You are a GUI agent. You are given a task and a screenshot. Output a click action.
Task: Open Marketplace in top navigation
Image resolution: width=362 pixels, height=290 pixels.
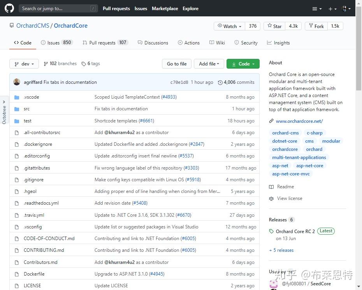165,9
